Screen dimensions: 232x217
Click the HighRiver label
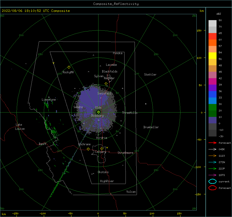(107, 181)
